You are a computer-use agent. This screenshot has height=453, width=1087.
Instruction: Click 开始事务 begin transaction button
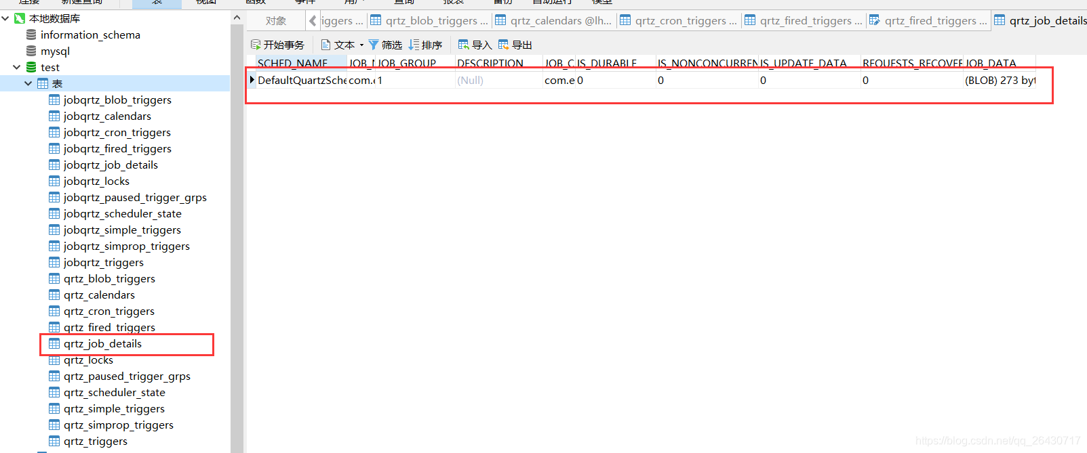[277, 45]
